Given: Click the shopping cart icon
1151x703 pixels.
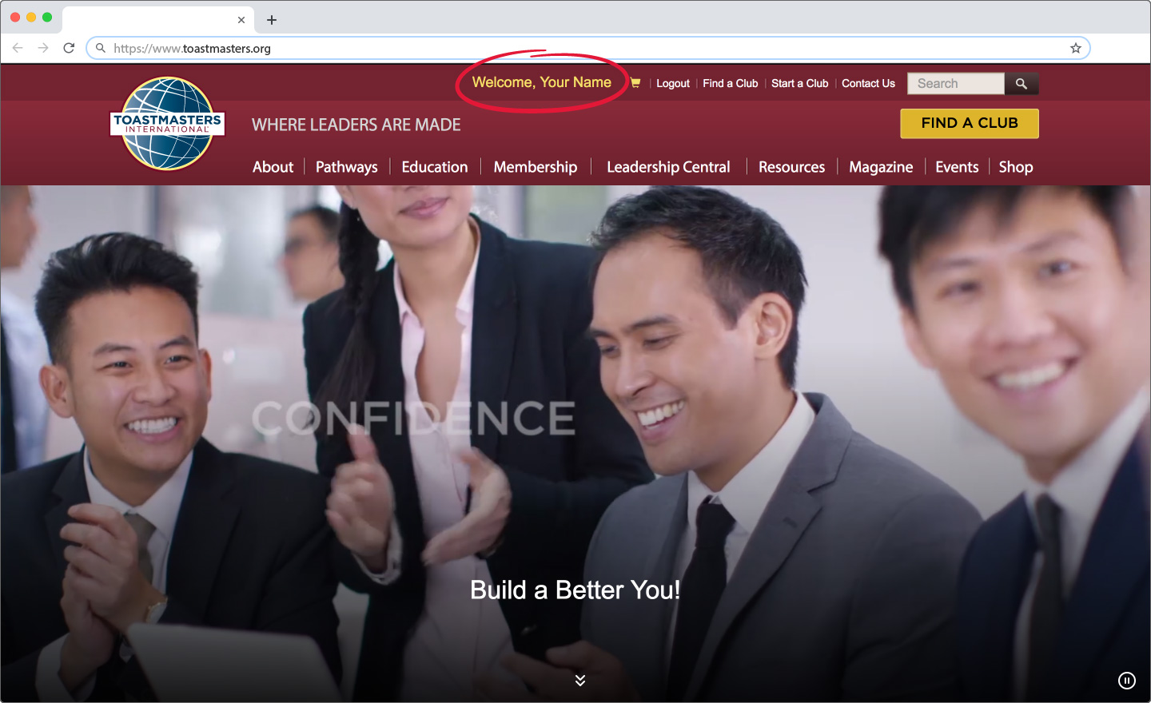Looking at the screenshot, I should (635, 83).
